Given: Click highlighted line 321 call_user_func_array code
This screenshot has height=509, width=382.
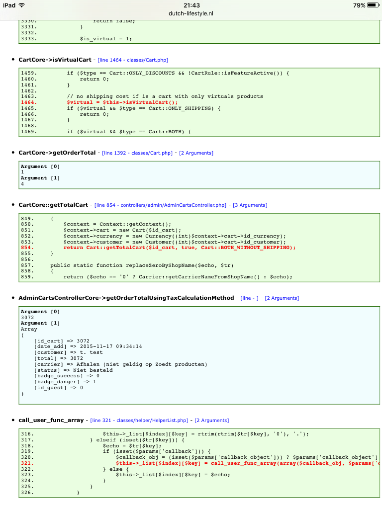Looking at the screenshot, I should click(248, 463).
